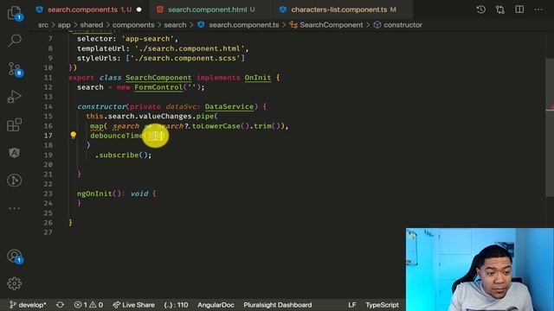Click the styleUrls value on line 9
The image size is (554, 311).
click(185, 58)
